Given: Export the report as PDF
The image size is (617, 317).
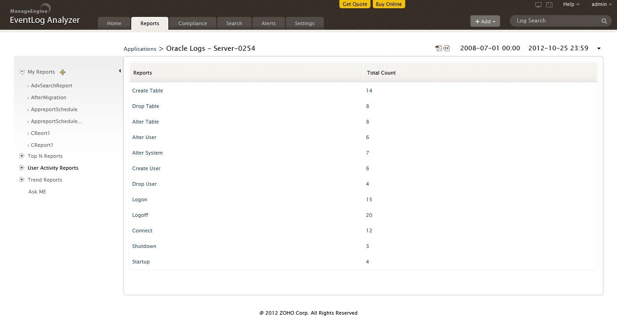Looking at the screenshot, I should pyautogui.click(x=439, y=48).
